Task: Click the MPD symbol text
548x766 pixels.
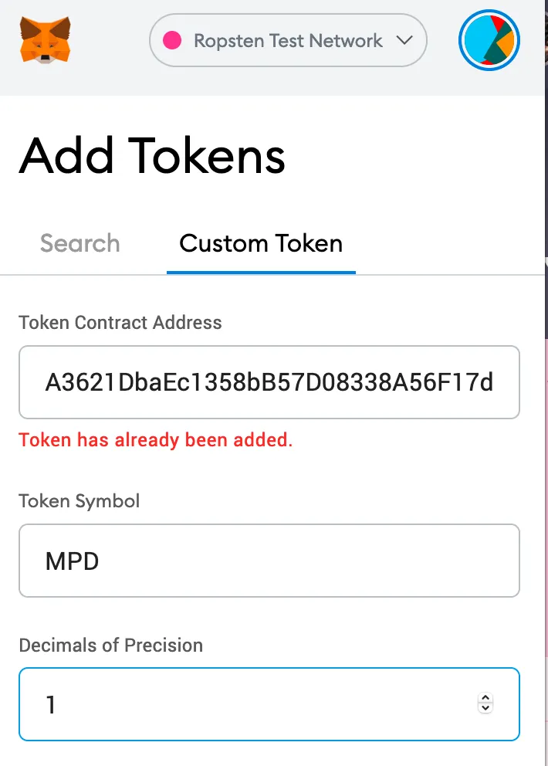Action: (x=73, y=561)
